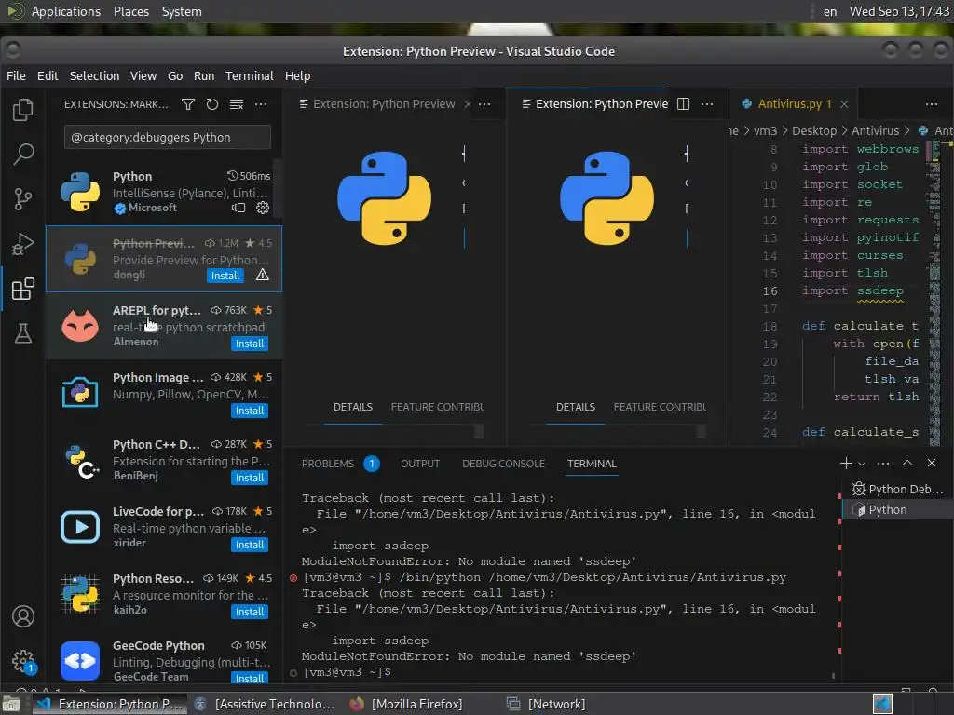Maximize the panel with the chevron up
954x715 pixels.
click(907, 464)
